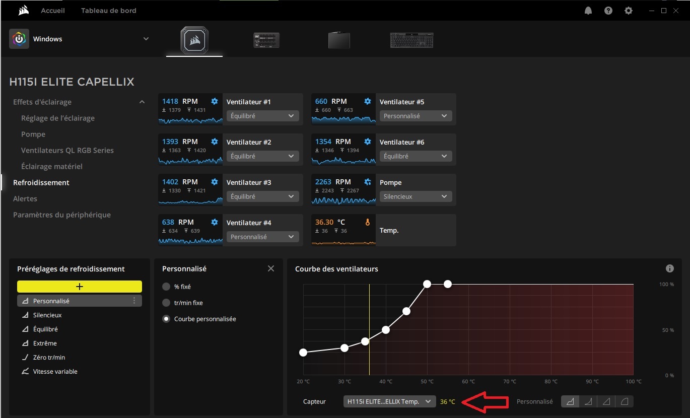Apply the stepped ramp curve shape
The image size is (690, 418).
click(x=571, y=401)
